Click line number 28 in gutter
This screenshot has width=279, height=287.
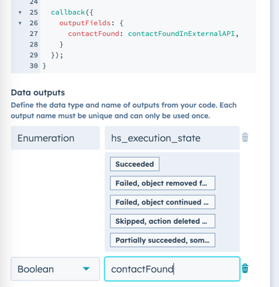(34, 45)
